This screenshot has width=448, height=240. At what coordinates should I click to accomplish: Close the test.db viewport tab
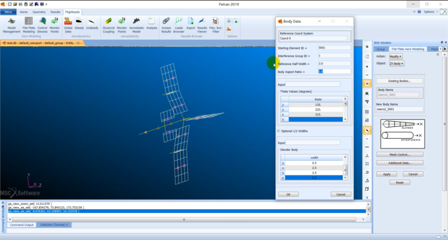click(78, 43)
